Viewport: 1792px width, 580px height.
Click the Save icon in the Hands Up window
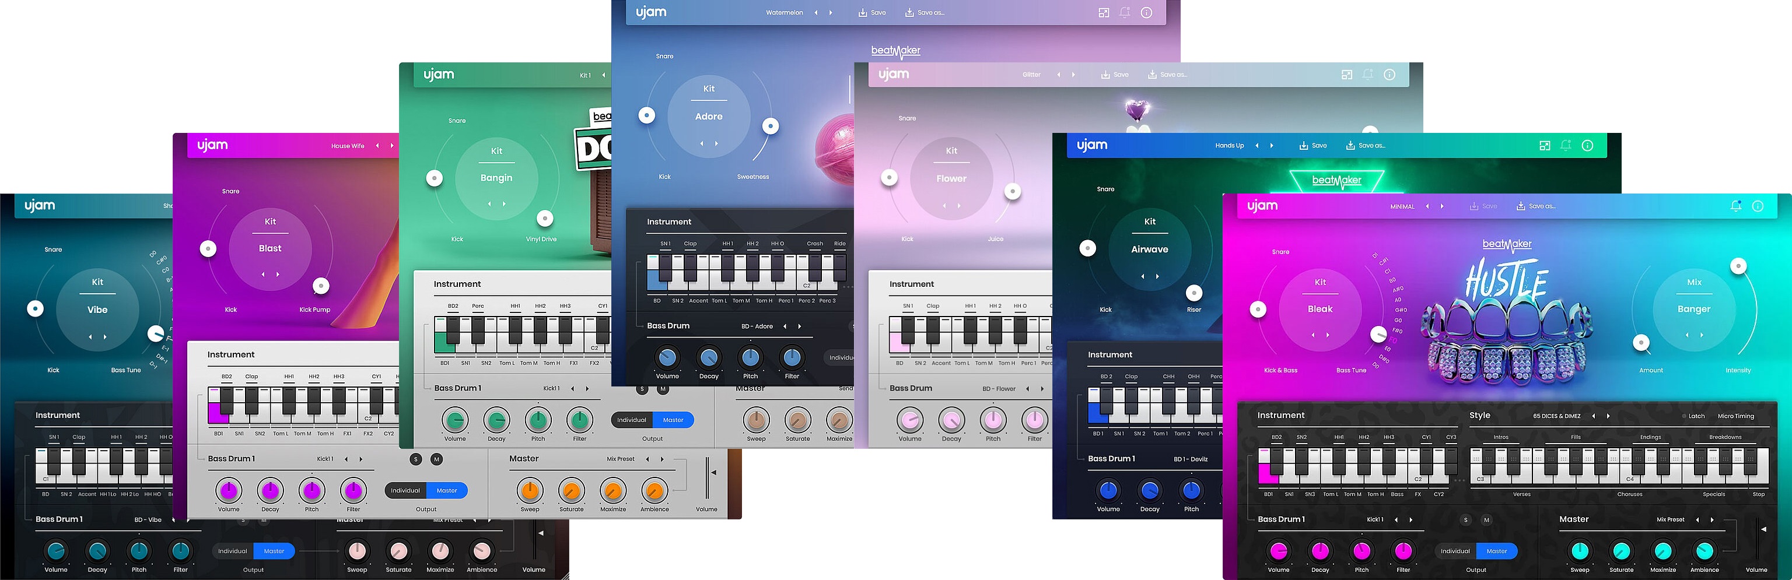pyautogui.click(x=1304, y=145)
